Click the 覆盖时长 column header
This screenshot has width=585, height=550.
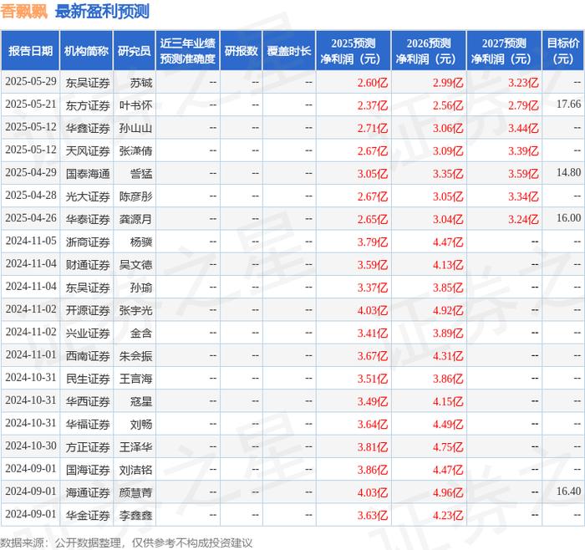coord(289,51)
